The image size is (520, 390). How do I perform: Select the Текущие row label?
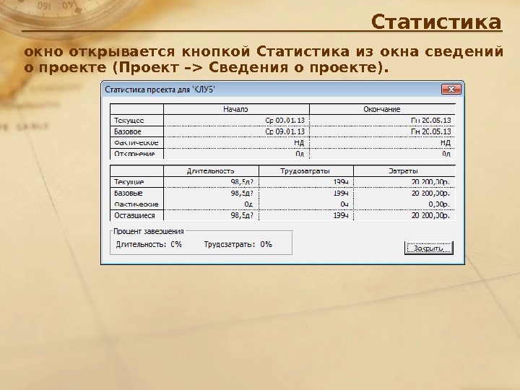pos(129,182)
